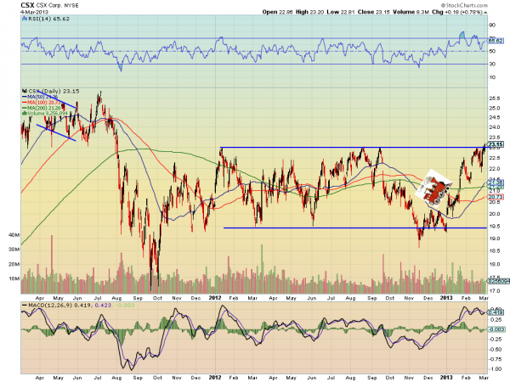Click the 19.5 price axis label

[495, 226]
